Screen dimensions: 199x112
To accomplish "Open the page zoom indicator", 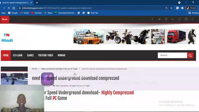I will coord(166,8).
